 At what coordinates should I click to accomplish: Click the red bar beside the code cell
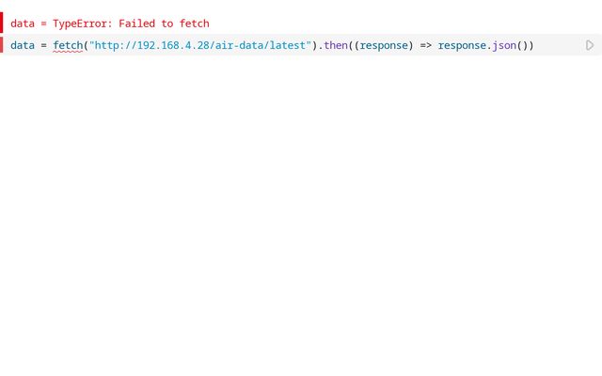pyautogui.click(x=2, y=45)
